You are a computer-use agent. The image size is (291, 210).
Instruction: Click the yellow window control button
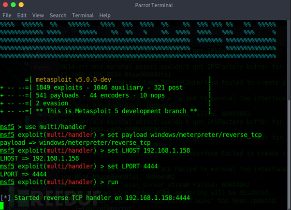coord(21,5)
